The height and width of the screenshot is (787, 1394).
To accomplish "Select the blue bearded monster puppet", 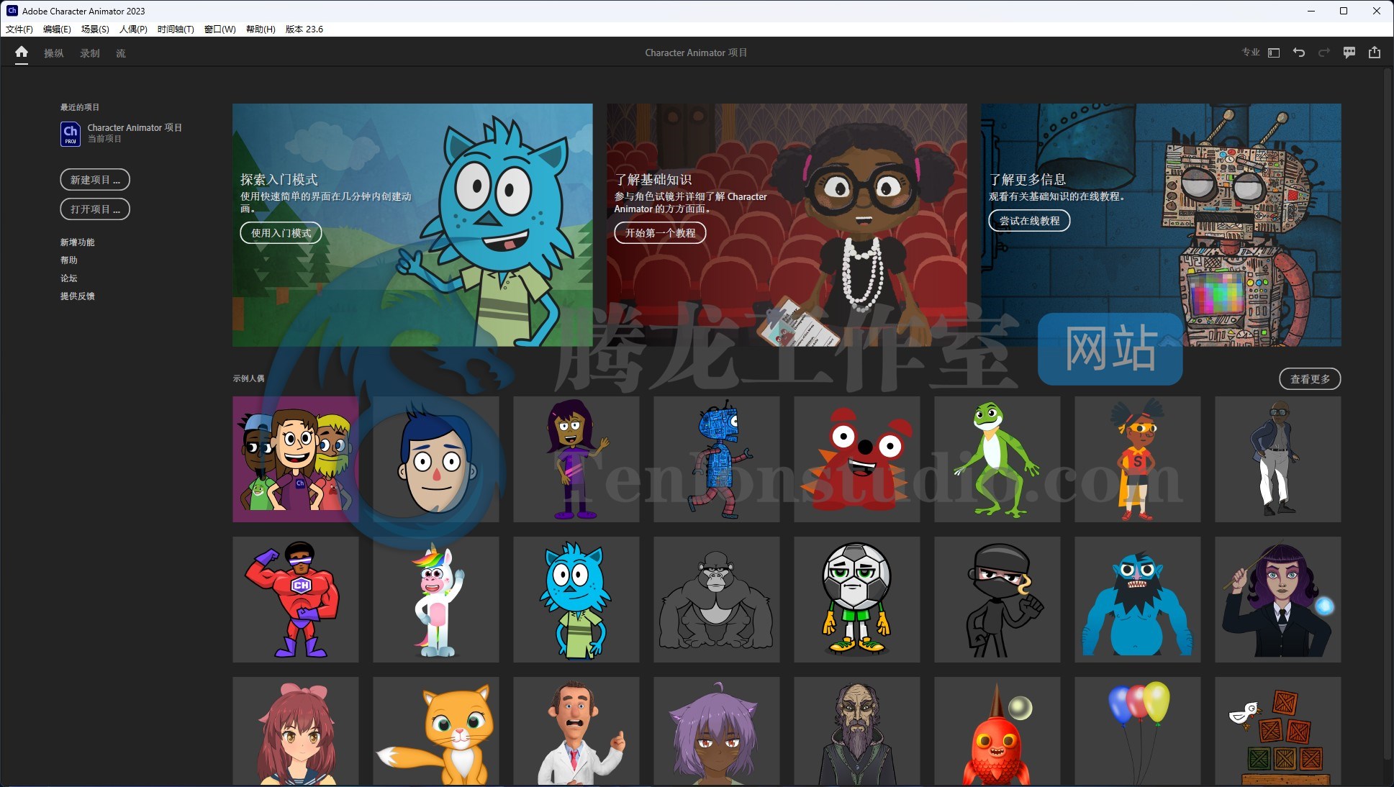I will coord(1138,599).
